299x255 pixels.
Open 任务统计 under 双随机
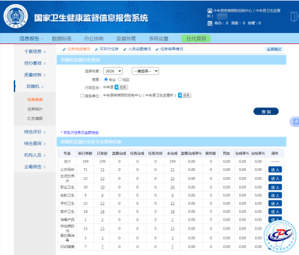point(35,109)
